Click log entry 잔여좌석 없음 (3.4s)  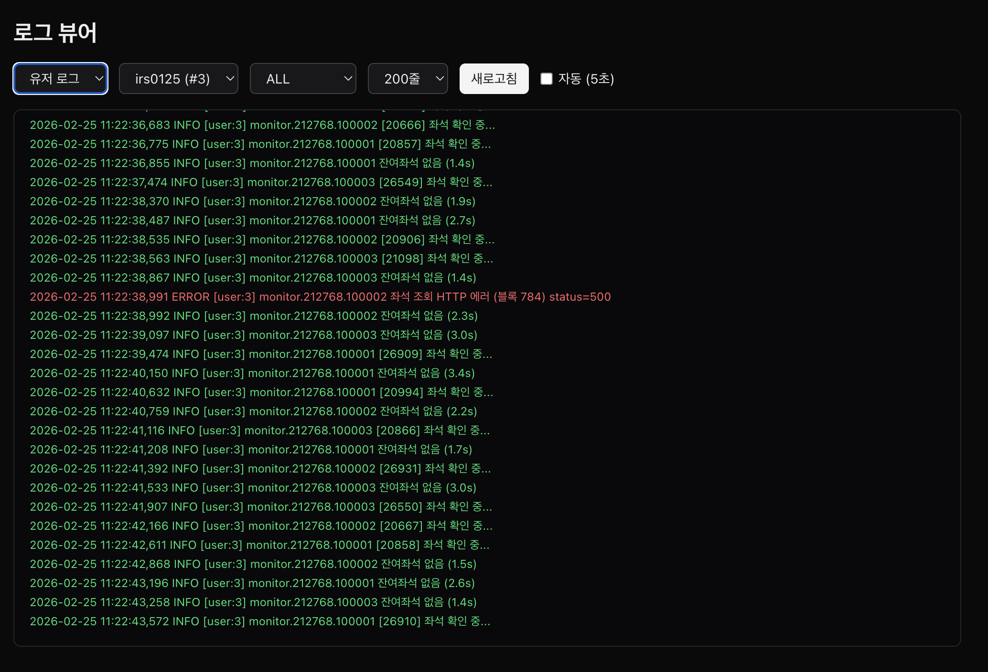[252, 373]
